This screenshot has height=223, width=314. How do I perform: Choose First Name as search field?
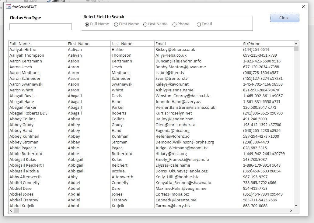click(116, 24)
